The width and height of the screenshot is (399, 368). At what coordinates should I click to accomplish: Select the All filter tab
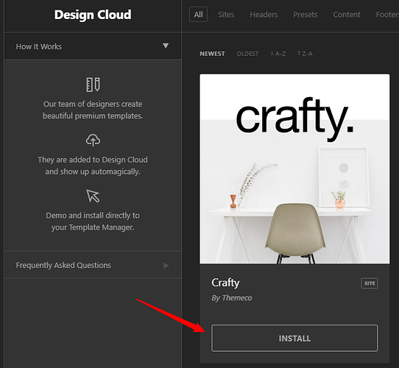point(198,15)
